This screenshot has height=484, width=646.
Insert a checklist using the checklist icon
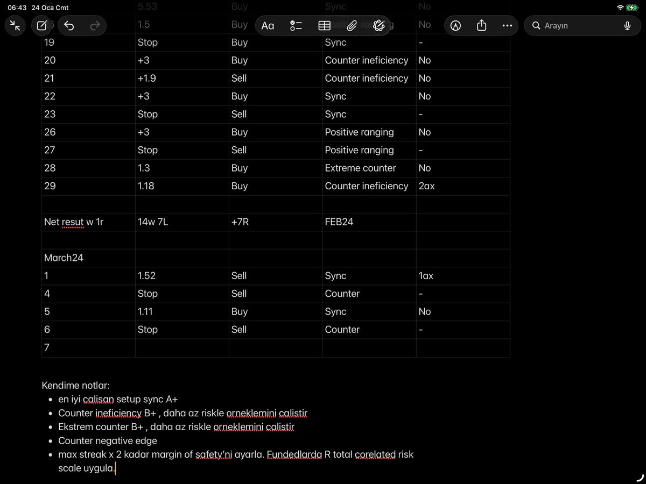[x=296, y=25]
